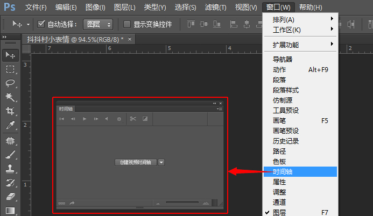Enable the 显示变换控件 checkbox

(127, 24)
